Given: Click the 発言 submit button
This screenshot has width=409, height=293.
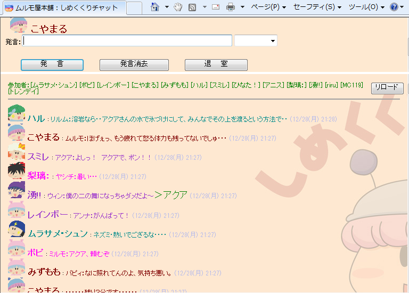Looking at the screenshot, I should click(x=52, y=64).
